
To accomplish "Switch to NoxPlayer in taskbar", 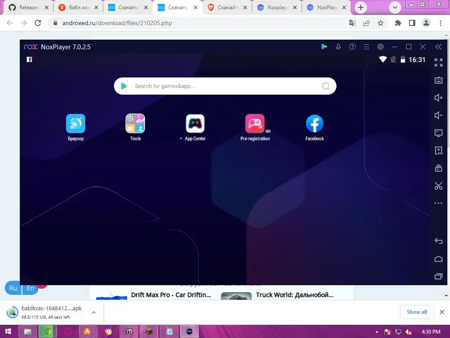I will (x=189, y=331).
